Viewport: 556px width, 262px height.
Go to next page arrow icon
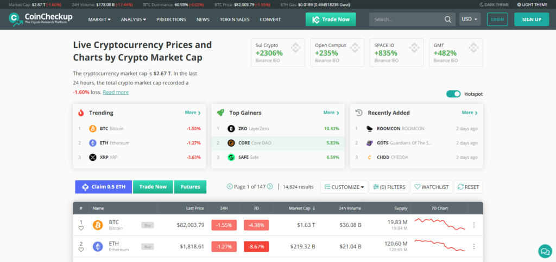tap(270, 187)
